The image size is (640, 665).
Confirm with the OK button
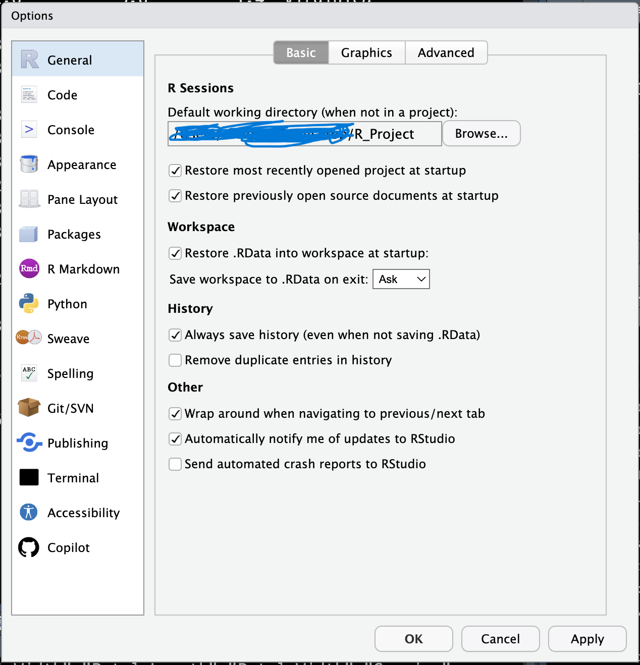click(414, 639)
